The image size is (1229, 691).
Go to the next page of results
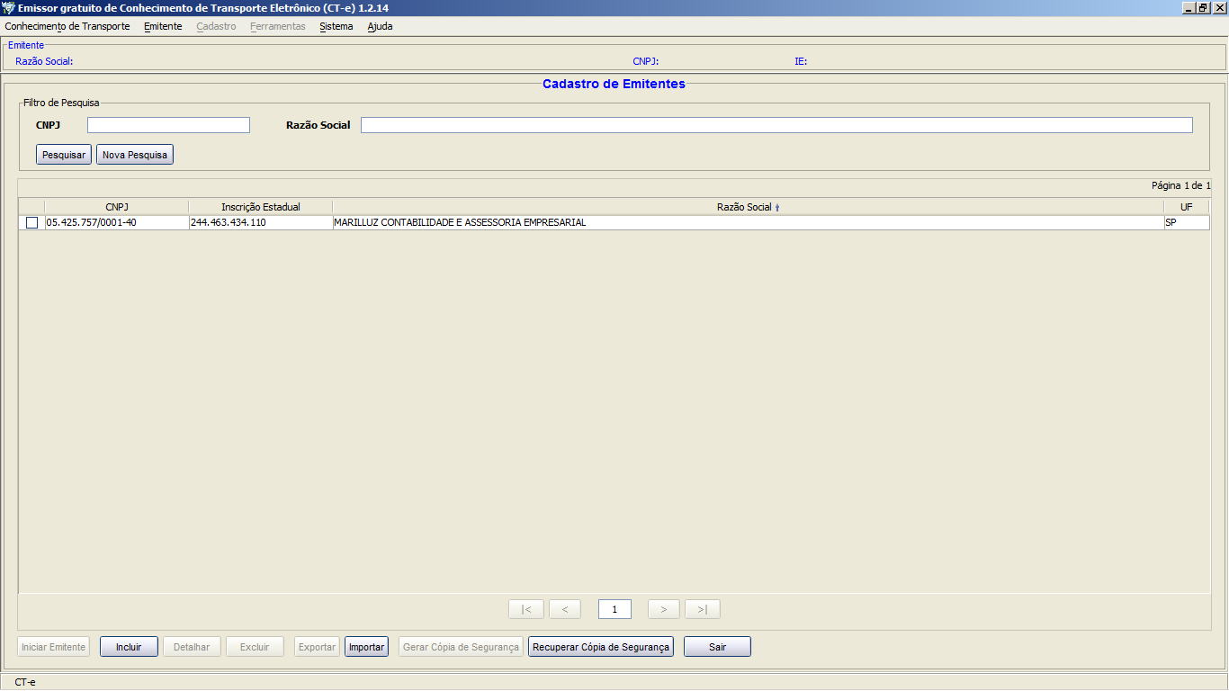point(664,609)
